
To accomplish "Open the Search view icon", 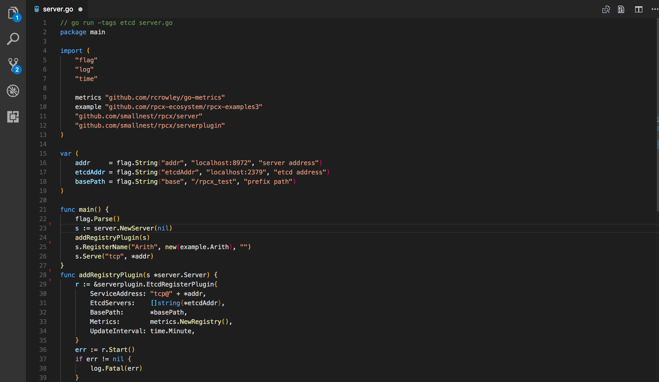I will 13,39.
